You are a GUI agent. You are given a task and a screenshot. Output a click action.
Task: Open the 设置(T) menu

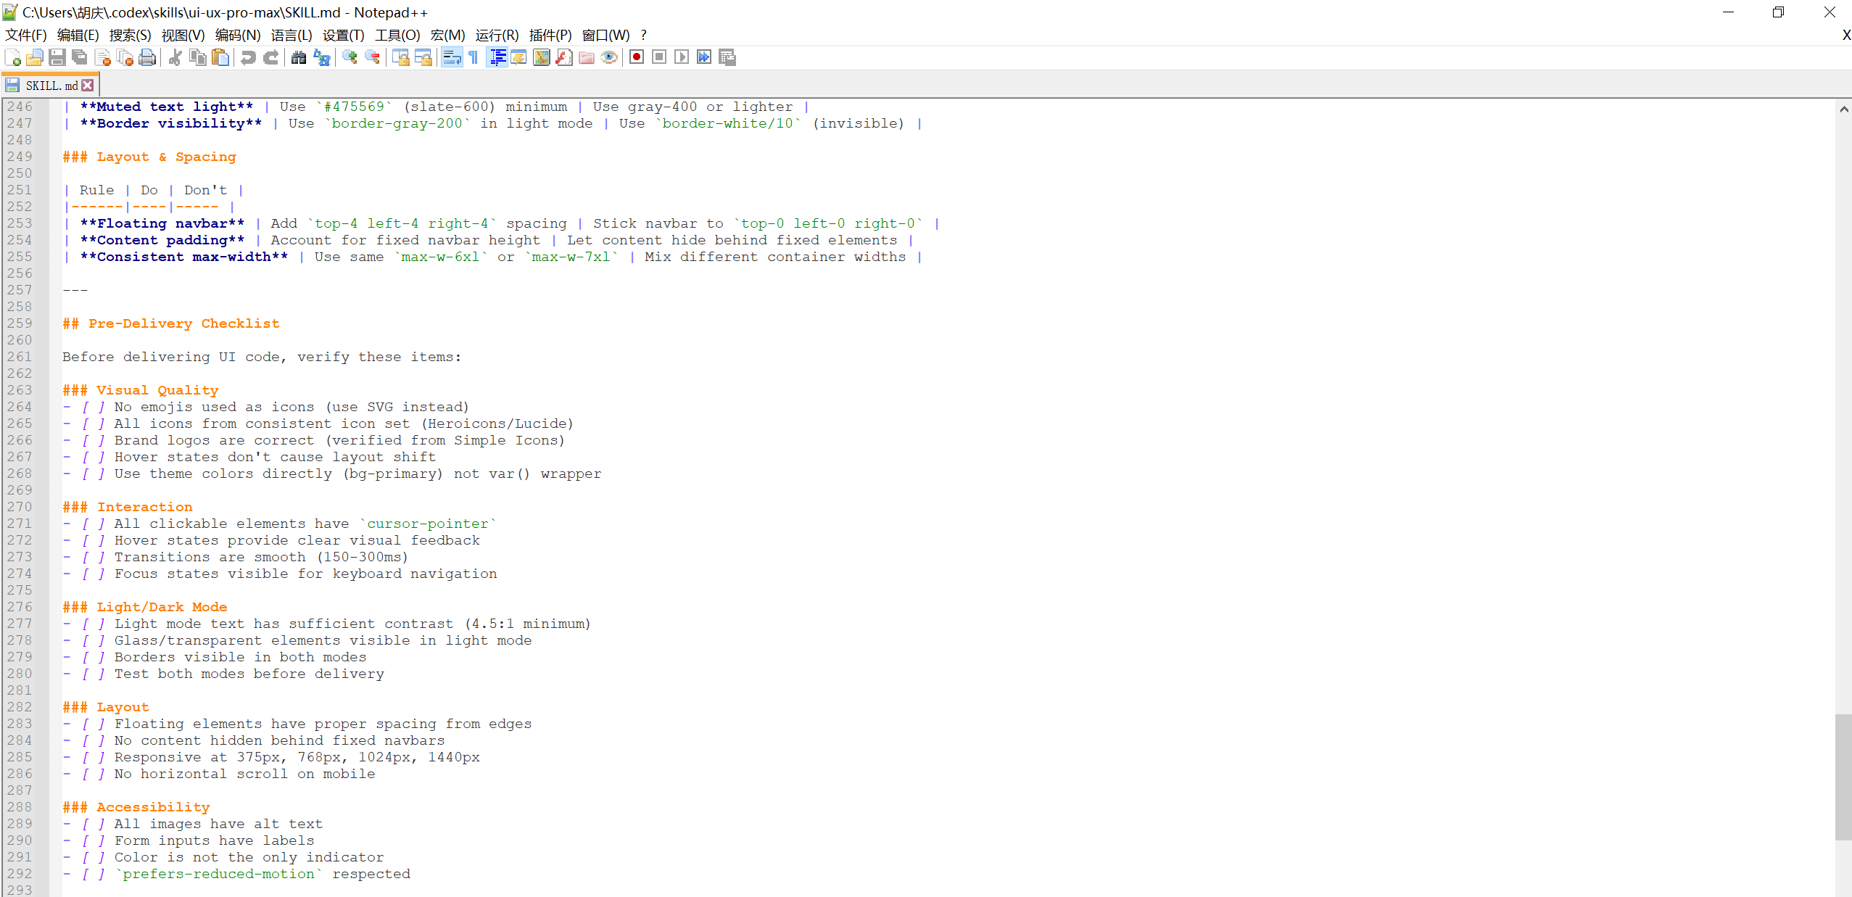point(343,35)
